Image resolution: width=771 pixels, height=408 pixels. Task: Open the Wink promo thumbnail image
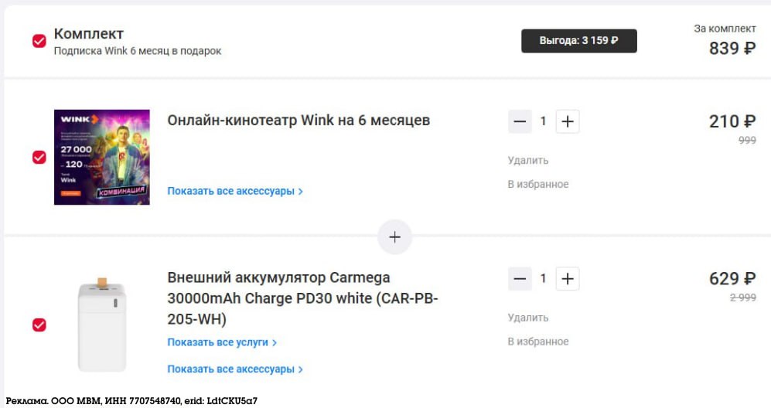pyautogui.click(x=102, y=158)
